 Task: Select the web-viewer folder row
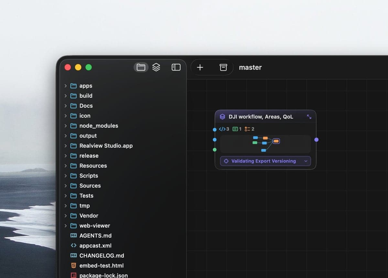coord(123,226)
